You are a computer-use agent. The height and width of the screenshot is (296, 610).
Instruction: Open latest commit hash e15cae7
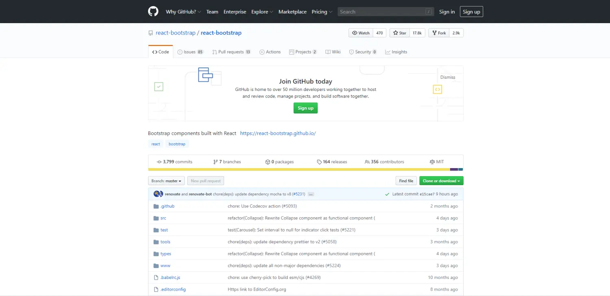[427, 194]
